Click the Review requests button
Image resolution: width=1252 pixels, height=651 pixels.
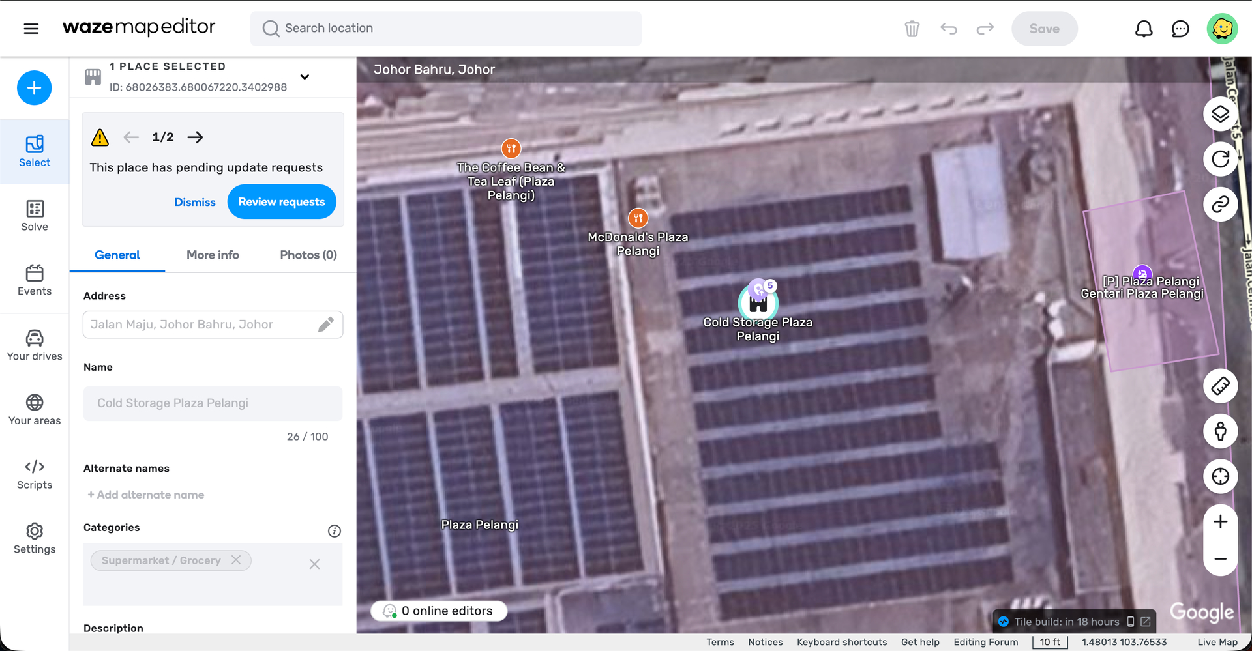tap(281, 202)
